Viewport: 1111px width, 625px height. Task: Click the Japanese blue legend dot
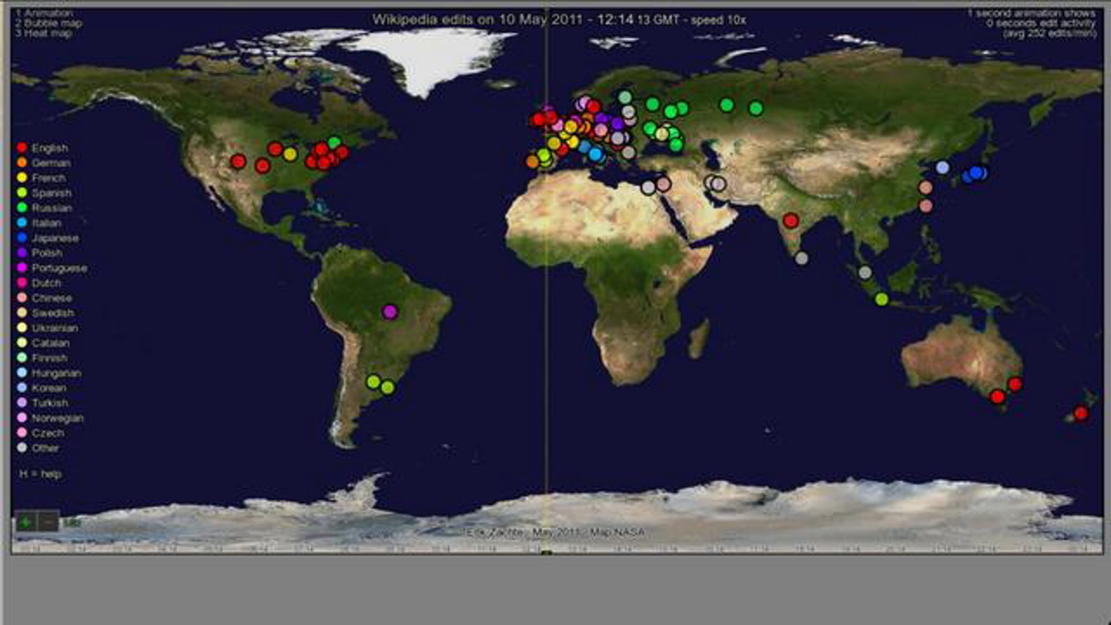click(x=22, y=238)
